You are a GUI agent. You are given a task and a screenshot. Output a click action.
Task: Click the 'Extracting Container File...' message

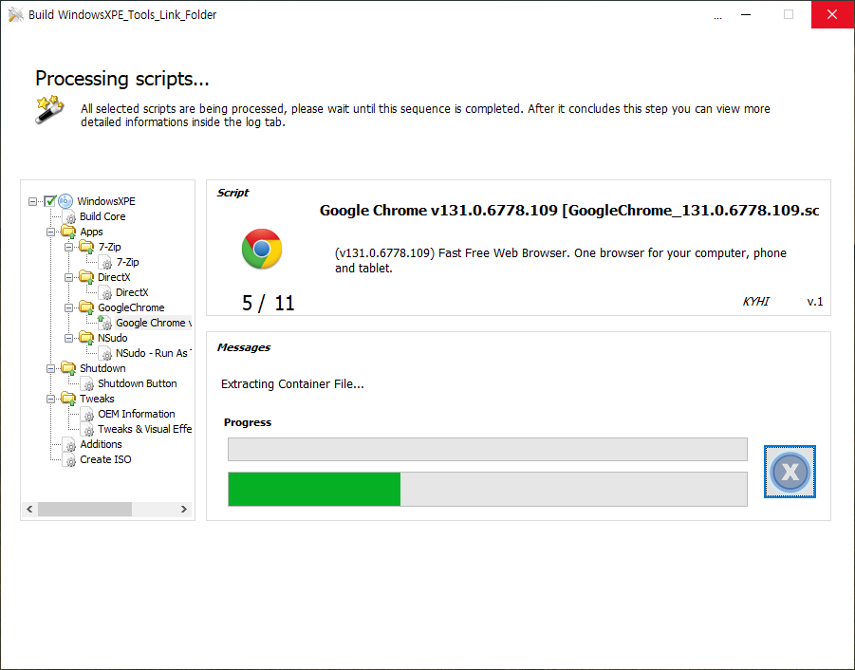pyautogui.click(x=292, y=384)
